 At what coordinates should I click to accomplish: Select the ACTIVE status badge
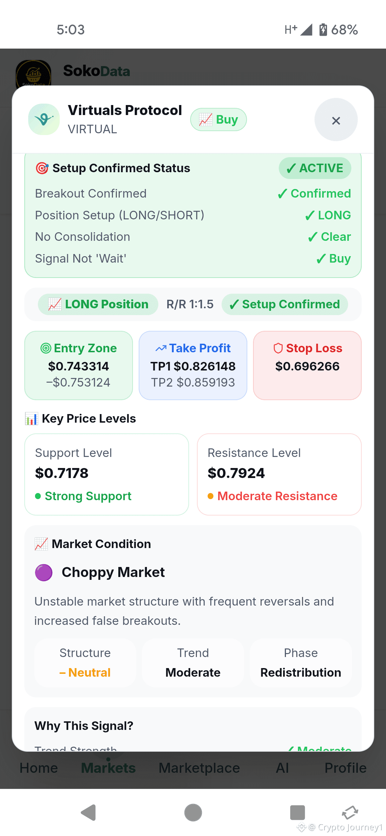pyautogui.click(x=315, y=168)
